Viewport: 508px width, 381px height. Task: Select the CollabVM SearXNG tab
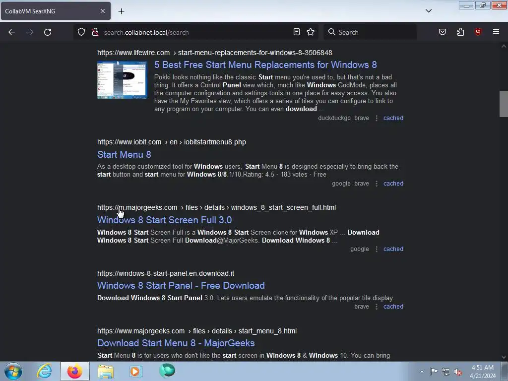click(56, 11)
